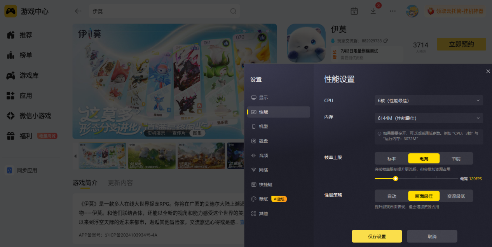Click the disk icon beside 磁盘
The width and height of the screenshot is (492, 247).
pyautogui.click(x=254, y=141)
